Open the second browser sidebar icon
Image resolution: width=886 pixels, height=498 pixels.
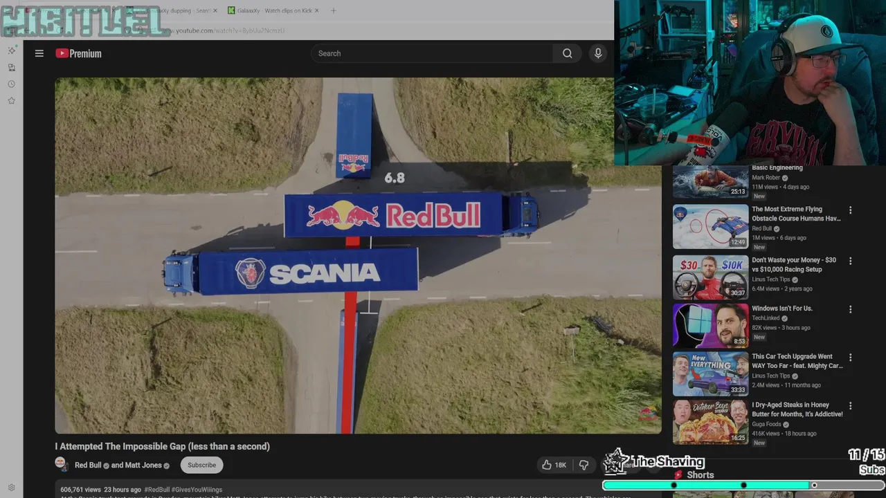[x=12, y=67]
